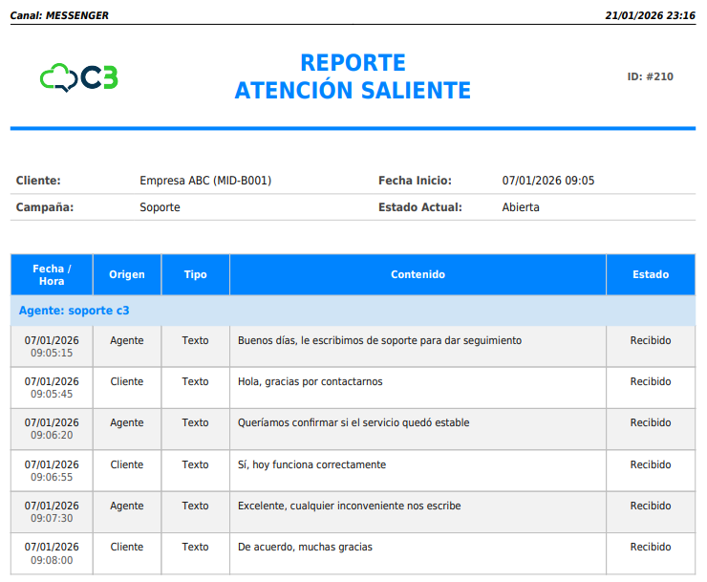Click the Fecha Inicio value 07/01/2026 09:05

click(x=548, y=181)
